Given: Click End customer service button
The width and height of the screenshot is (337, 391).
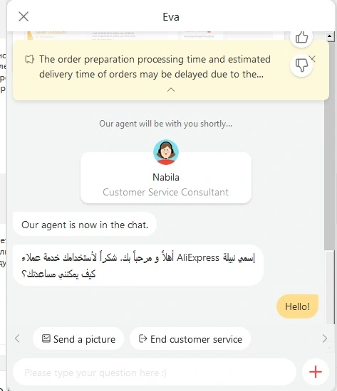Looking at the screenshot, I should pos(190,339).
